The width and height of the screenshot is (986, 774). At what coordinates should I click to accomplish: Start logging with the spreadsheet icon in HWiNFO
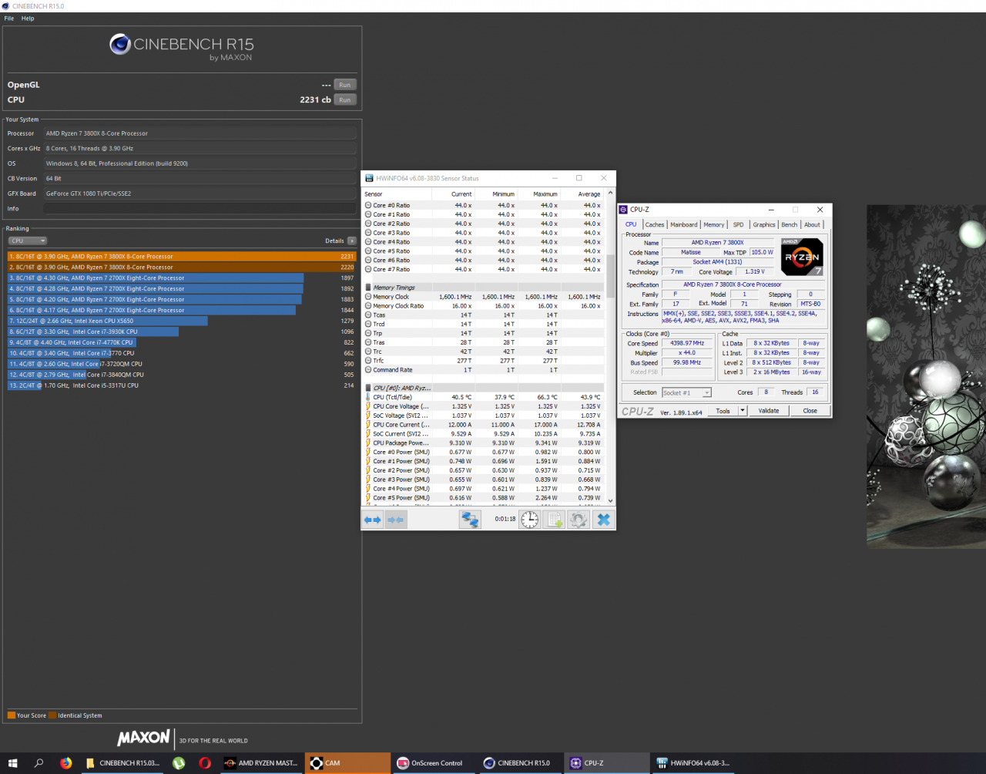[x=555, y=519]
